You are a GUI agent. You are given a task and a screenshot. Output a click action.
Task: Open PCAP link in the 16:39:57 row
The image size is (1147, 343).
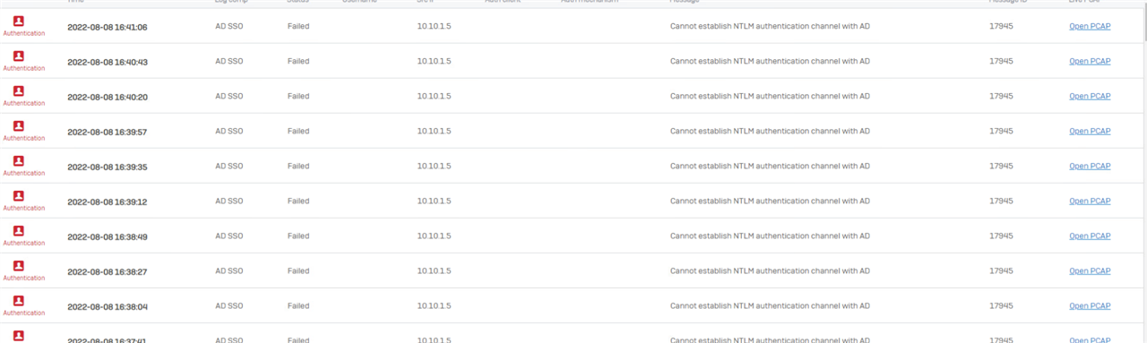click(x=1090, y=132)
